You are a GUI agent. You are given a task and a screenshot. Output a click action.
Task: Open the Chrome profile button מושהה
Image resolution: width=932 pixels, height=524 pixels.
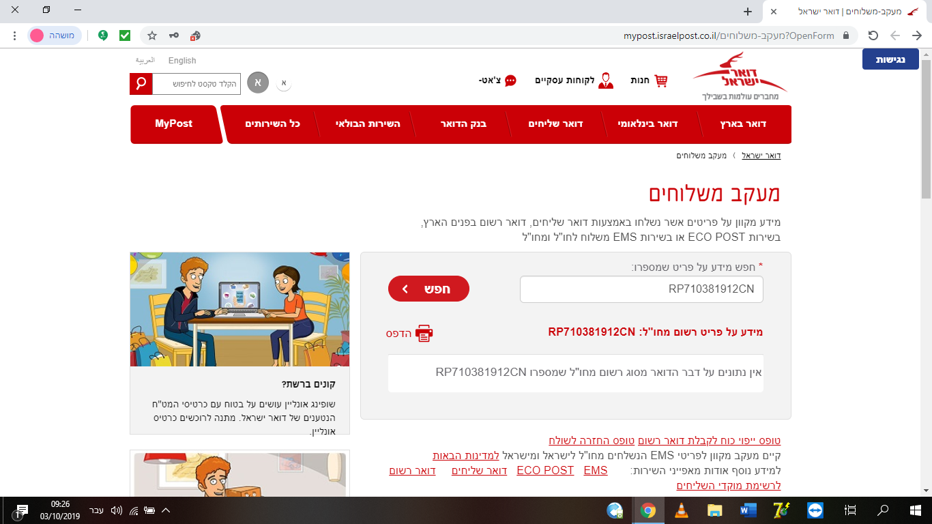55,35
